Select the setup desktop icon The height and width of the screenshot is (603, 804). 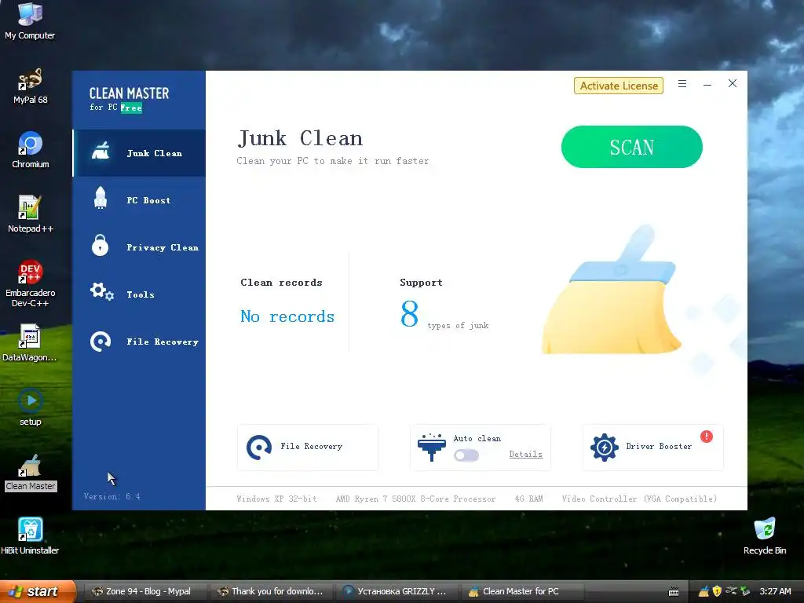(31, 407)
